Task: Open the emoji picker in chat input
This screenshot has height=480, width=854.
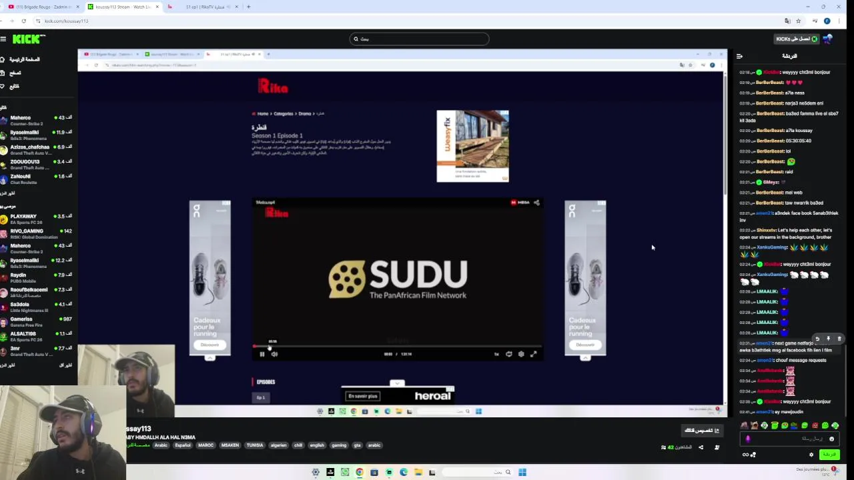Action: [x=831, y=439]
